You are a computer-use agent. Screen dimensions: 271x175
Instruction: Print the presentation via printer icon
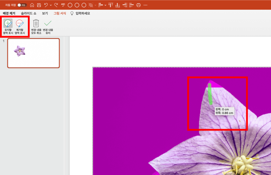tap(139, 5)
